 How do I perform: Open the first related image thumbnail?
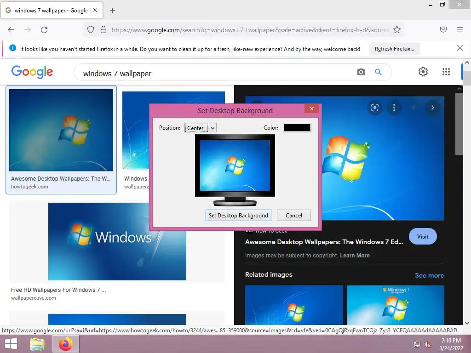294,305
